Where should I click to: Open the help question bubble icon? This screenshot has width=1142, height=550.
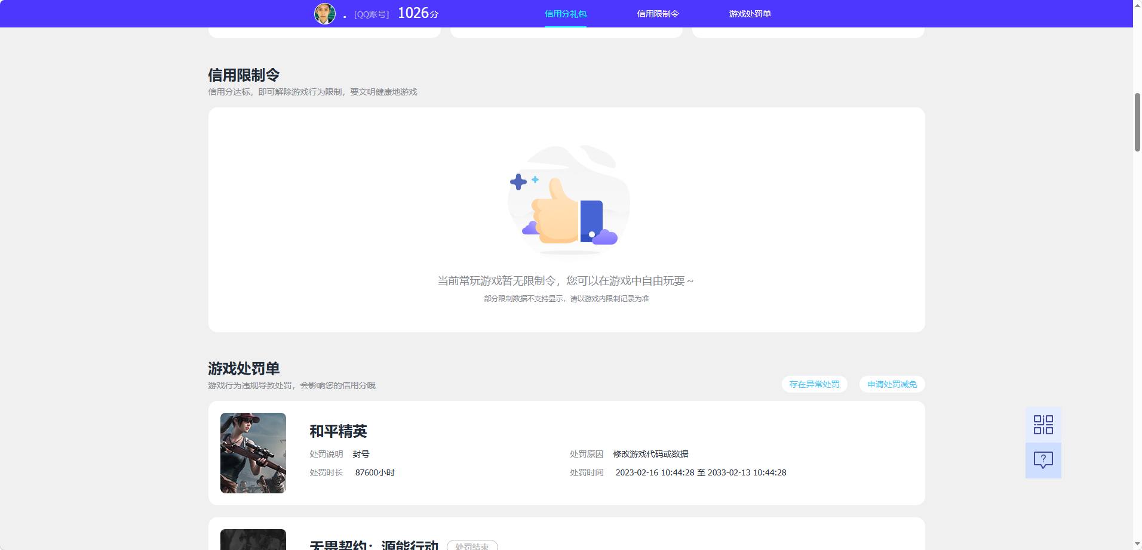[x=1043, y=460]
